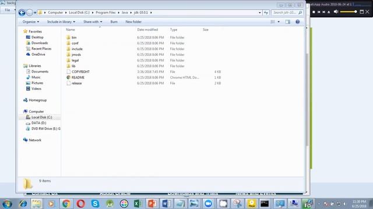Sort by Date modified column

(x=147, y=30)
